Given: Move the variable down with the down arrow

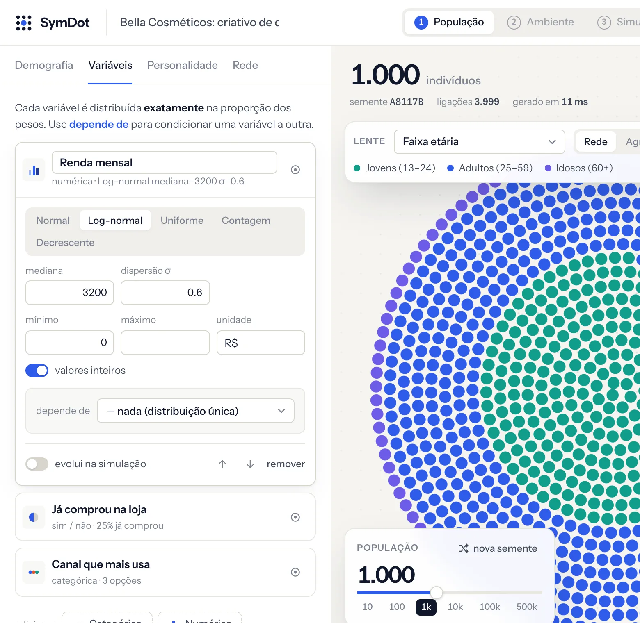Looking at the screenshot, I should click(x=250, y=464).
